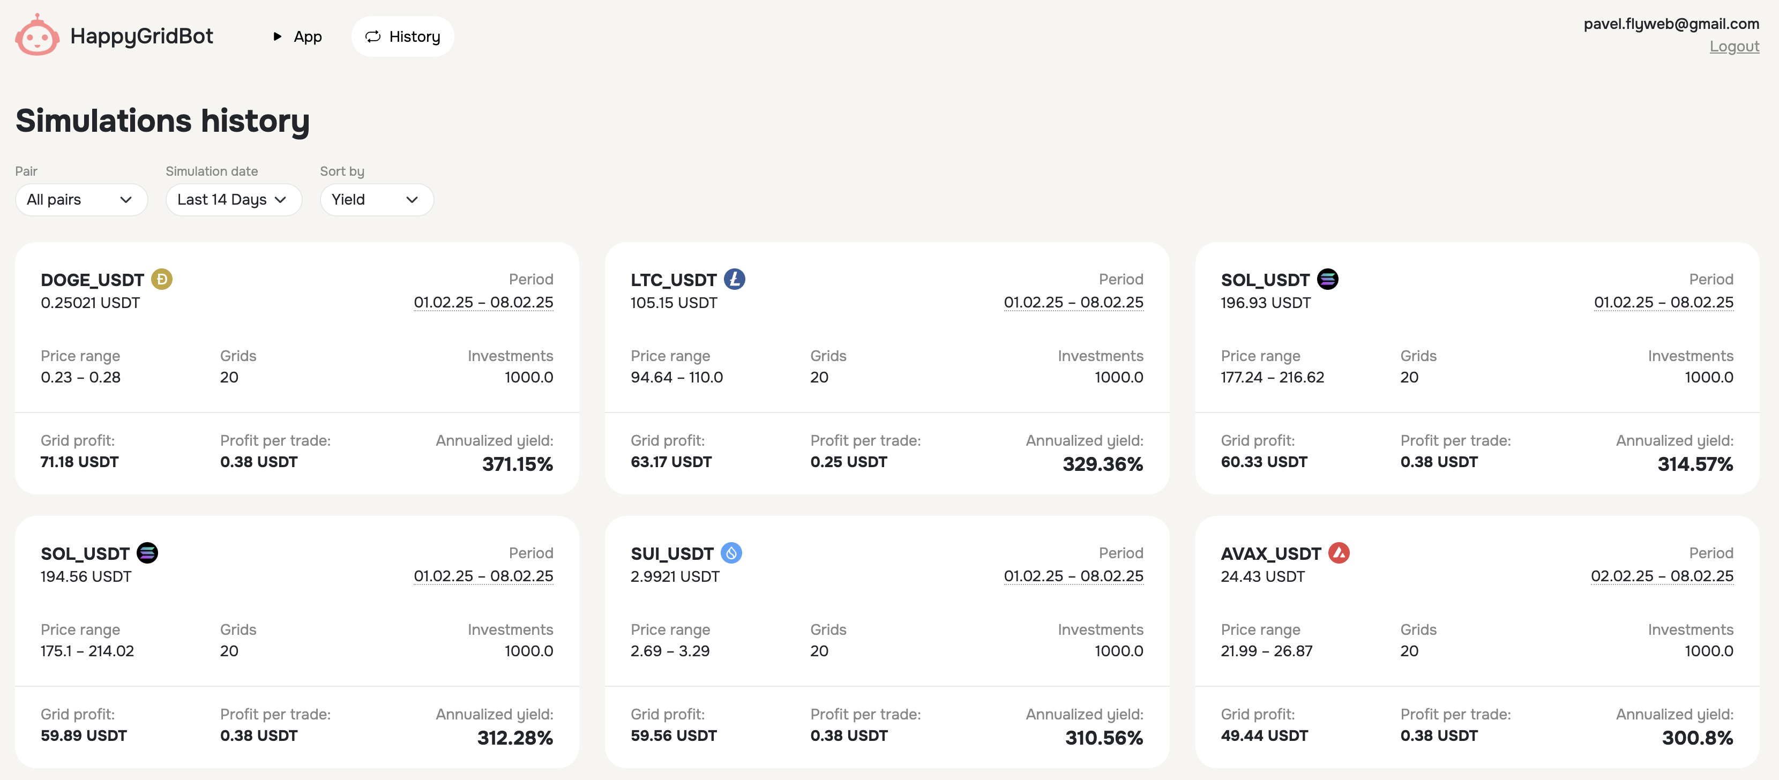Click the Solana icon in bottom-left card
Screen dimensions: 1779x780
point(147,553)
